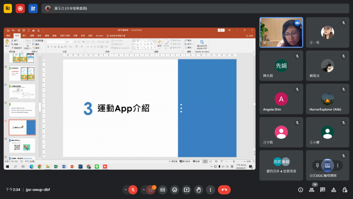Open the chat with everyone panel

[x=323, y=190]
